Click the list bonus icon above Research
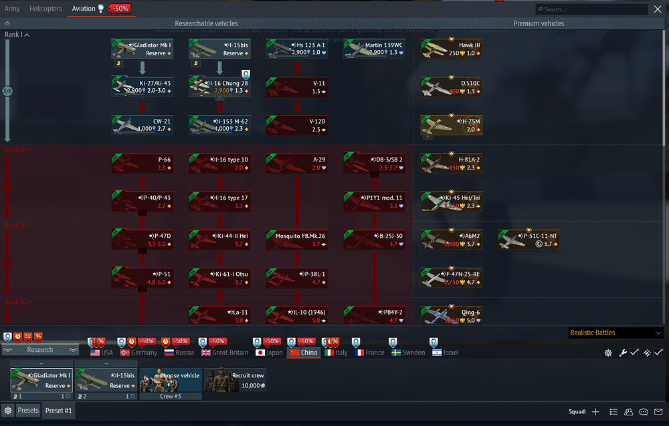 27,337
